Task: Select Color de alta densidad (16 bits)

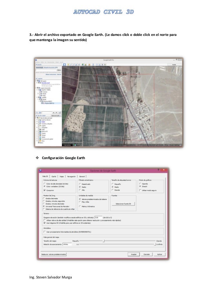Action: [45, 184]
